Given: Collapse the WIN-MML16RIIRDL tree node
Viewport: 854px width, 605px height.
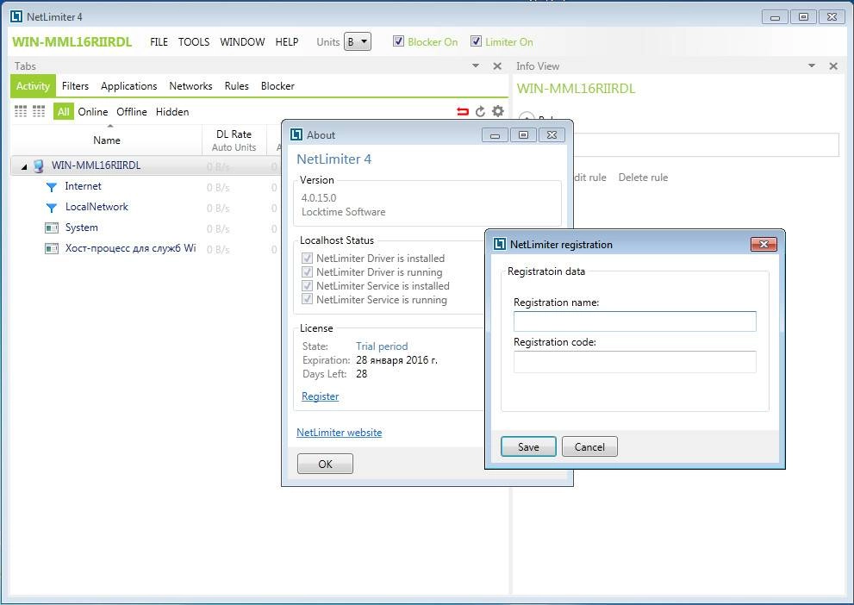Looking at the screenshot, I should pos(24,166).
